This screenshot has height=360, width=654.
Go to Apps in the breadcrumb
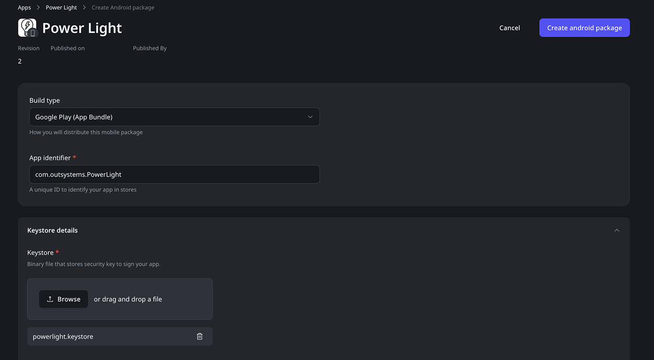(x=24, y=8)
